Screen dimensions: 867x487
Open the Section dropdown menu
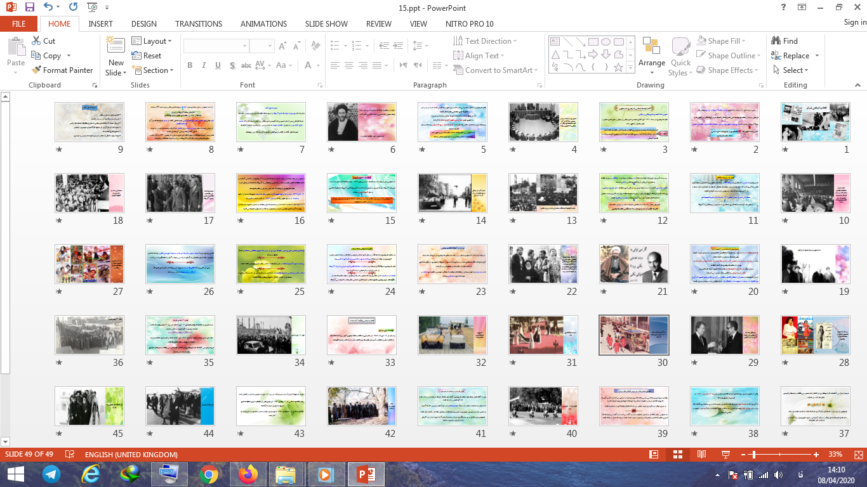(153, 70)
